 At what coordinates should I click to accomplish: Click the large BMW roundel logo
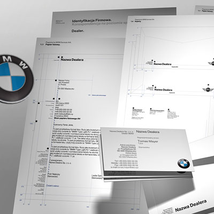click(16, 79)
